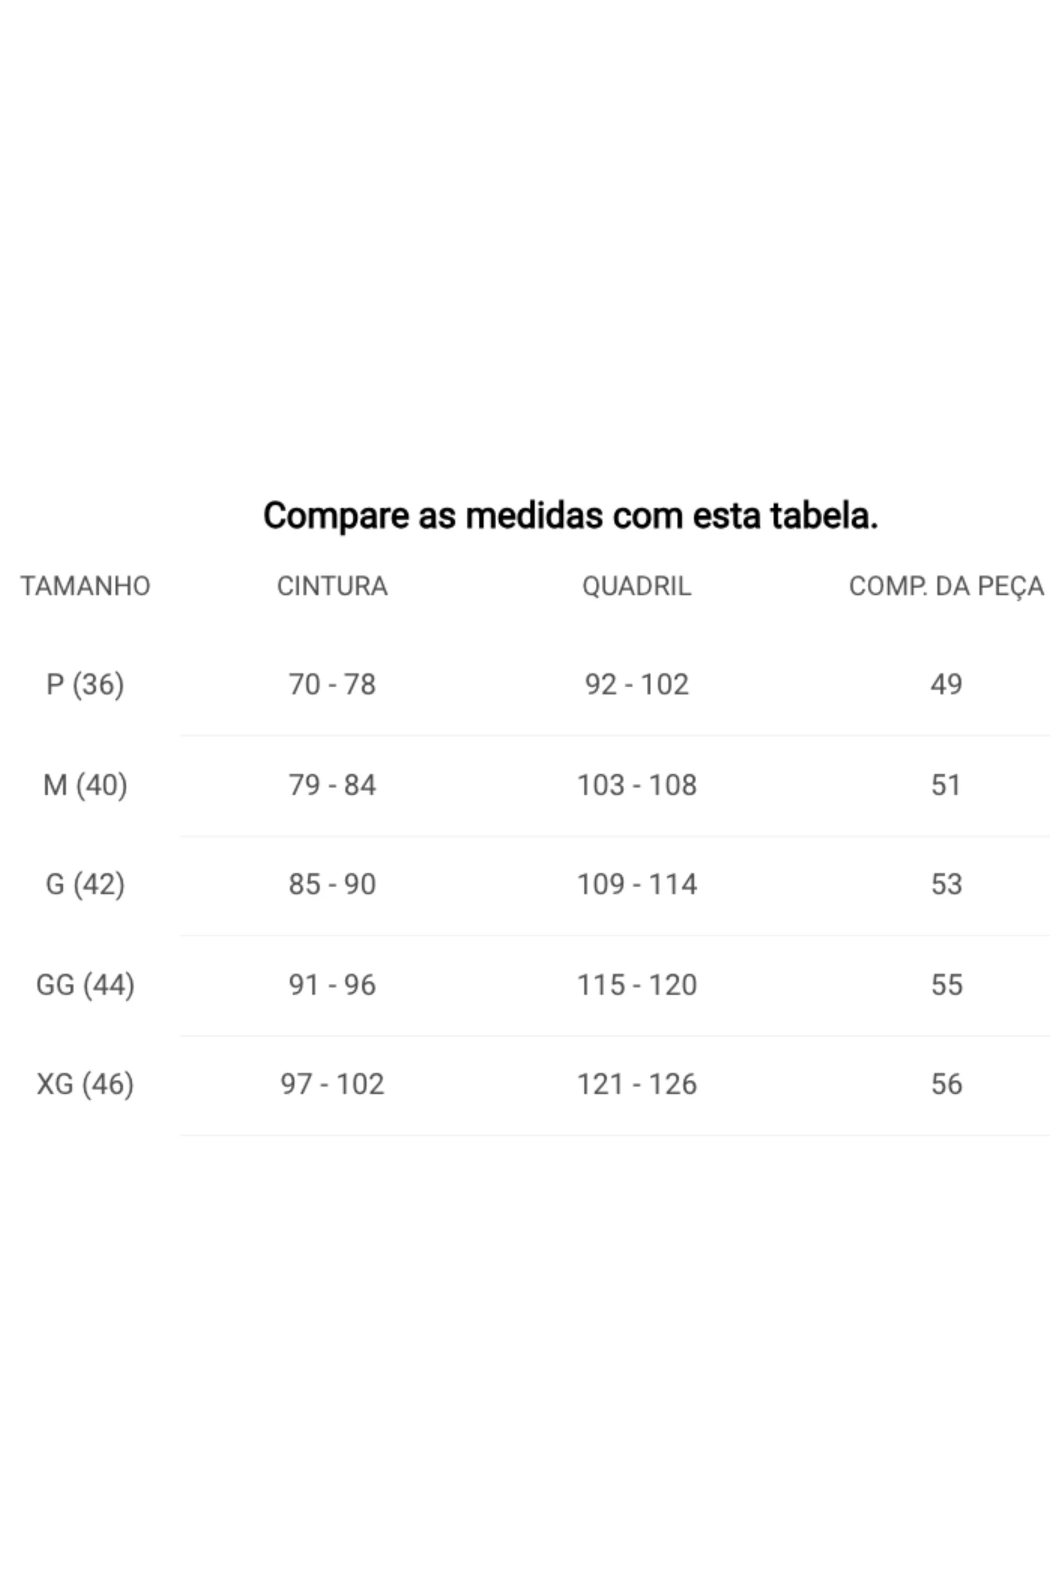Screen dimensions: 1050x1575
Task: Click the garment length value 56
Action: (x=946, y=1084)
